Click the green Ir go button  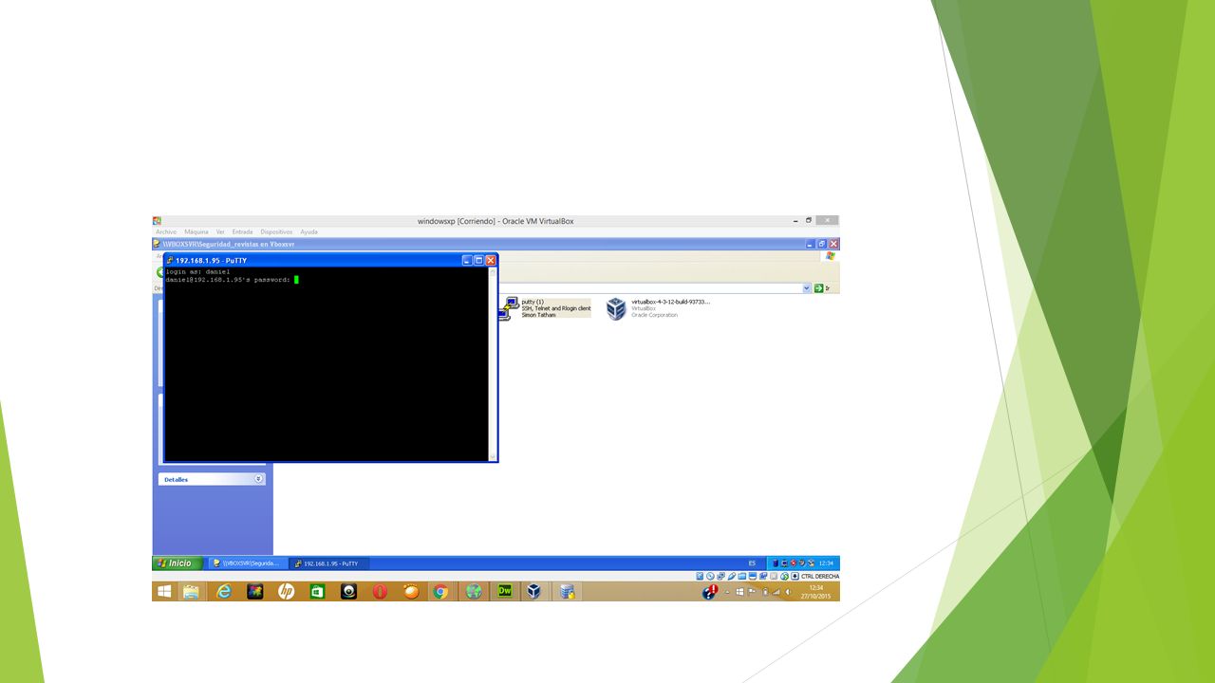(822, 288)
